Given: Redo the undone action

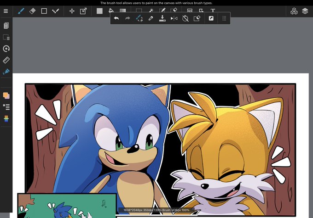Looking at the screenshot, I should click(128, 18).
